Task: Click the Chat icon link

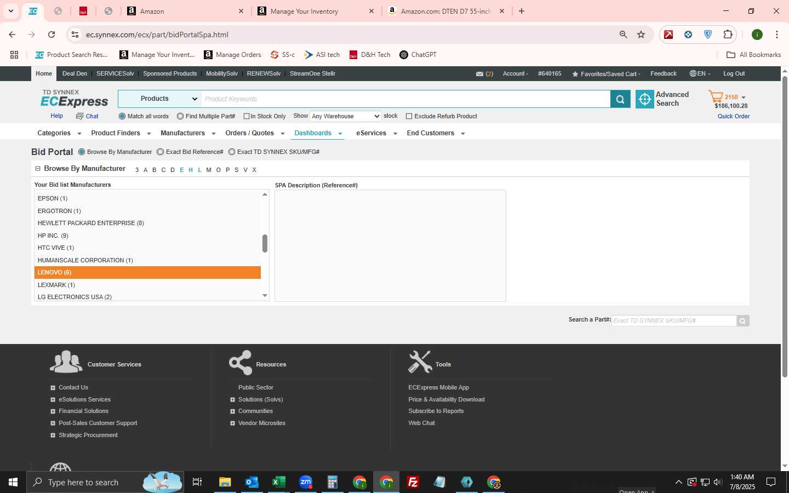Action: pos(79,116)
